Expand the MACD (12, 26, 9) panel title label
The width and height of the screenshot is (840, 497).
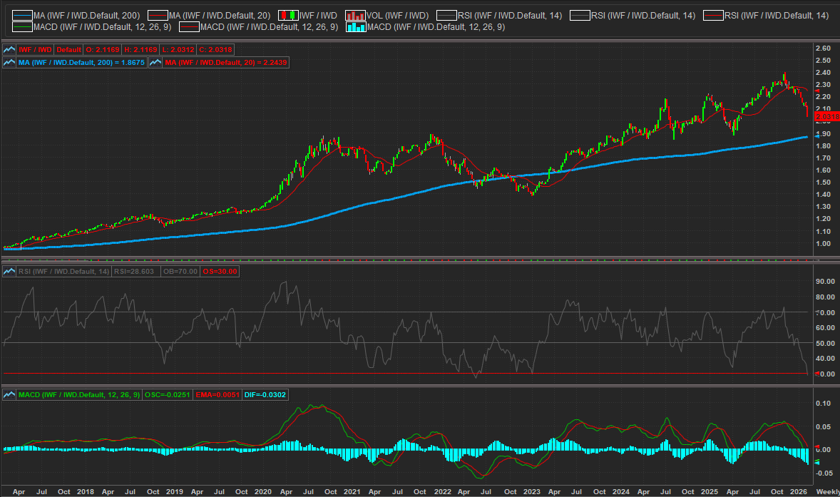tap(79, 394)
